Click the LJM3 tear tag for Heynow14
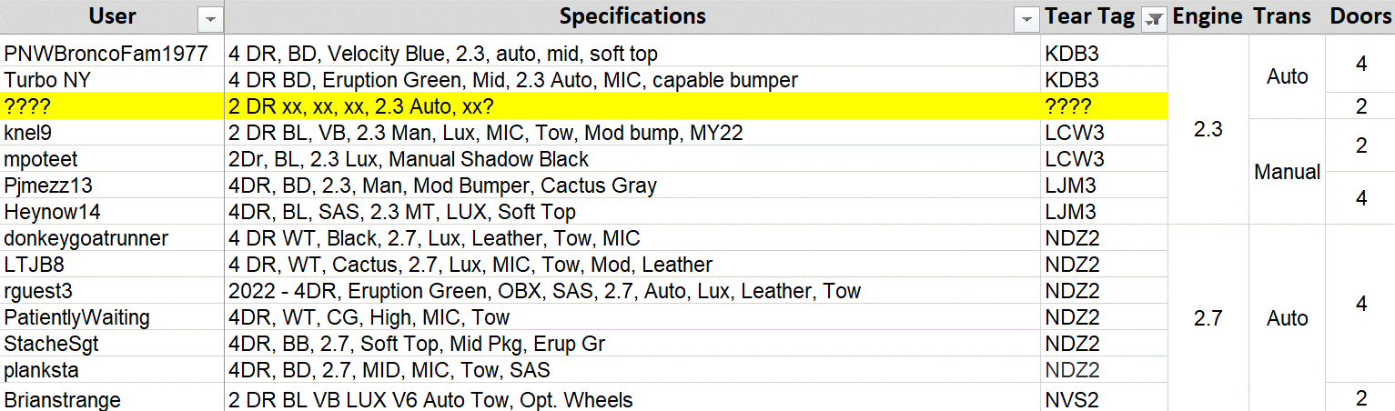The height and width of the screenshot is (411, 1395). pos(1105,212)
